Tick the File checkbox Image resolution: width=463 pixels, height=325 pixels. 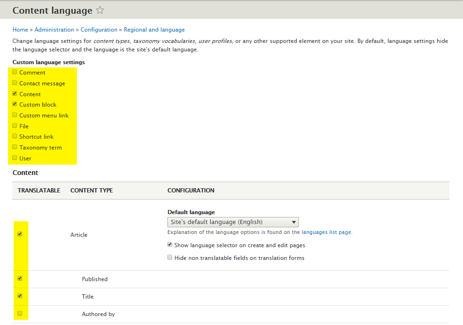tap(15, 126)
